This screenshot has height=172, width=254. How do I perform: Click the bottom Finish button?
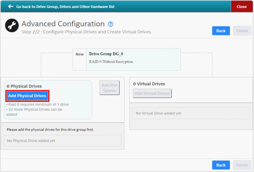click(242, 165)
